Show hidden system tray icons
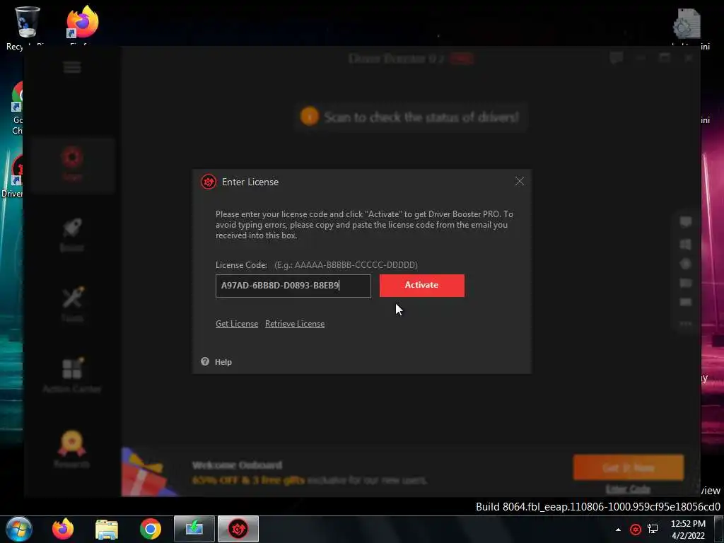This screenshot has width=724, height=543. [x=618, y=530]
